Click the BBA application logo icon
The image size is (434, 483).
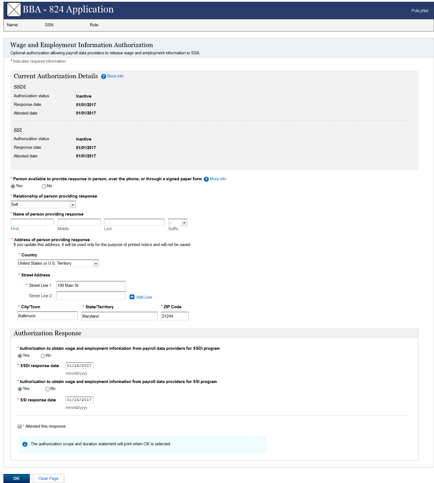[x=14, y=10]
